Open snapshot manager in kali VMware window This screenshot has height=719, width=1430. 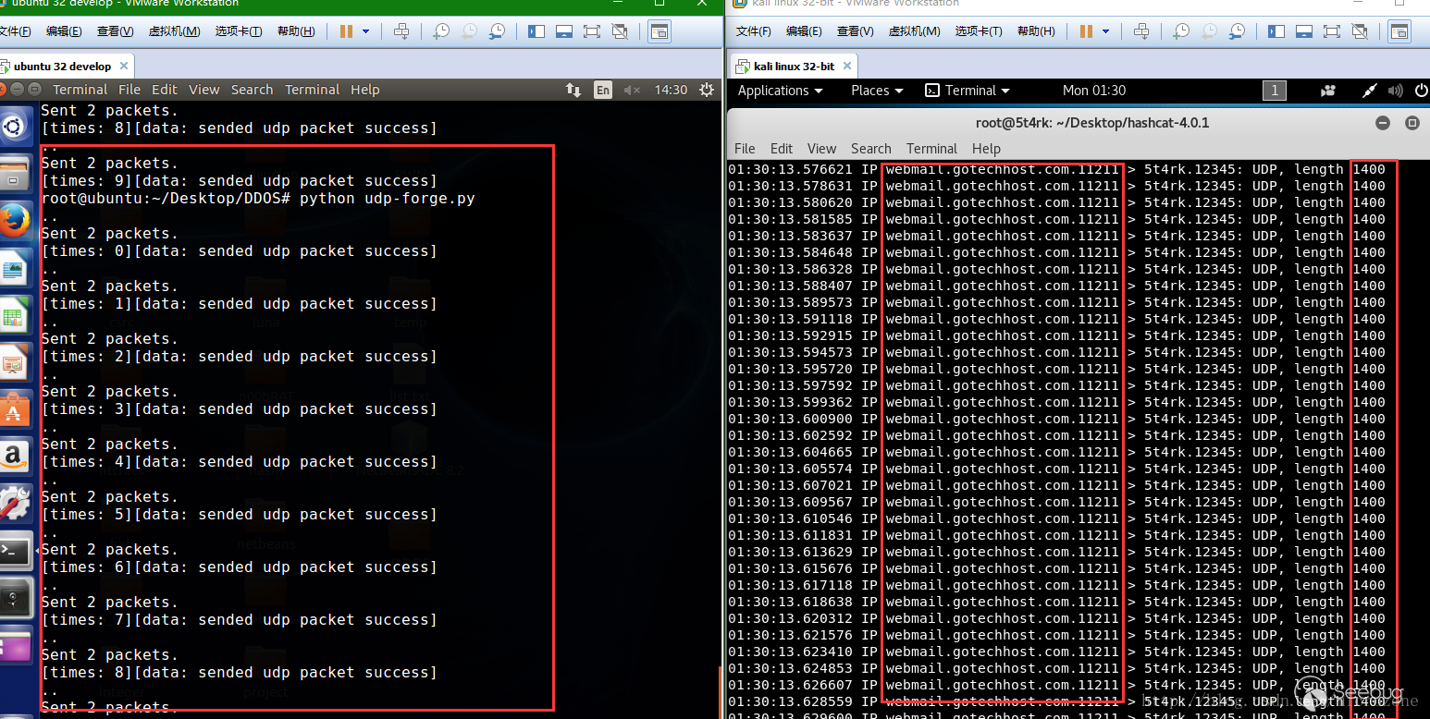click(1237, 31)
